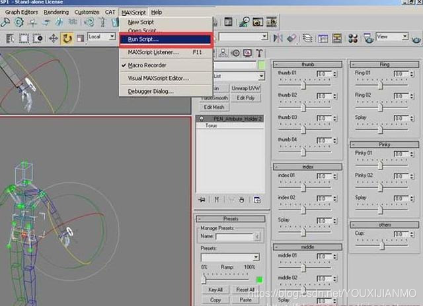Open the Help menu
The image size is (423, 306).
(x=157, y=12)
